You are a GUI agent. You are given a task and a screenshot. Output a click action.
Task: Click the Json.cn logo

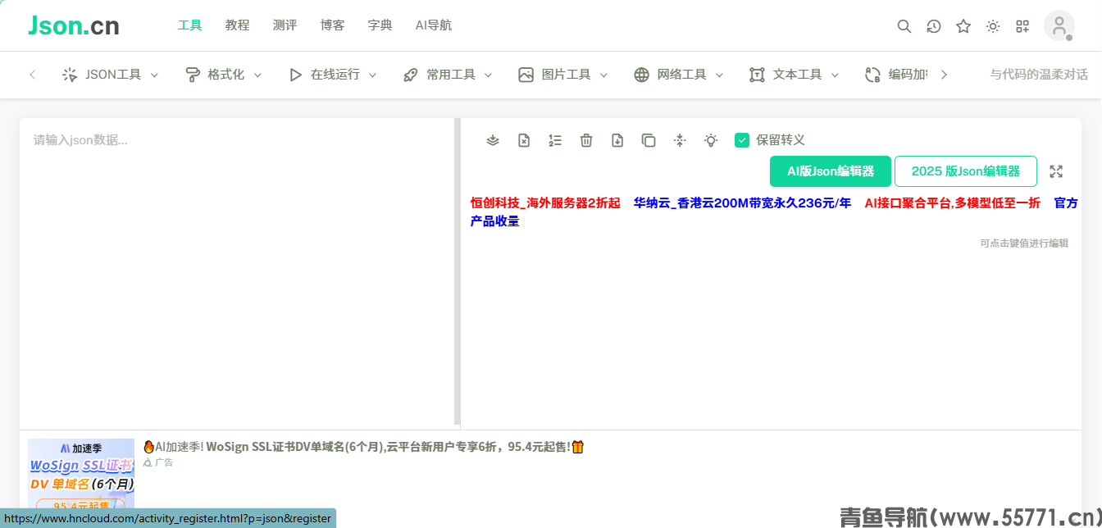click(x=74, y=25)
